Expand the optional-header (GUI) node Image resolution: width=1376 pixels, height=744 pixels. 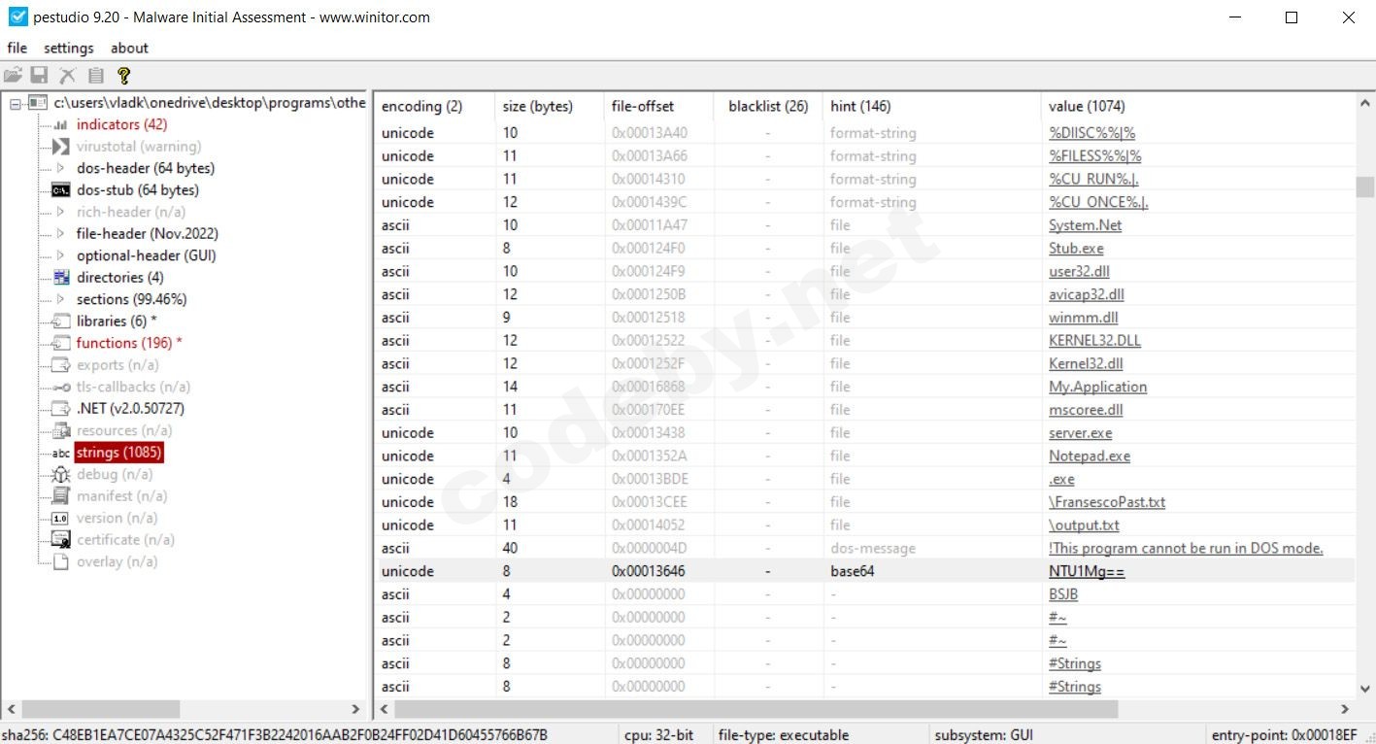pyautogui.click(x=60, y=255)
